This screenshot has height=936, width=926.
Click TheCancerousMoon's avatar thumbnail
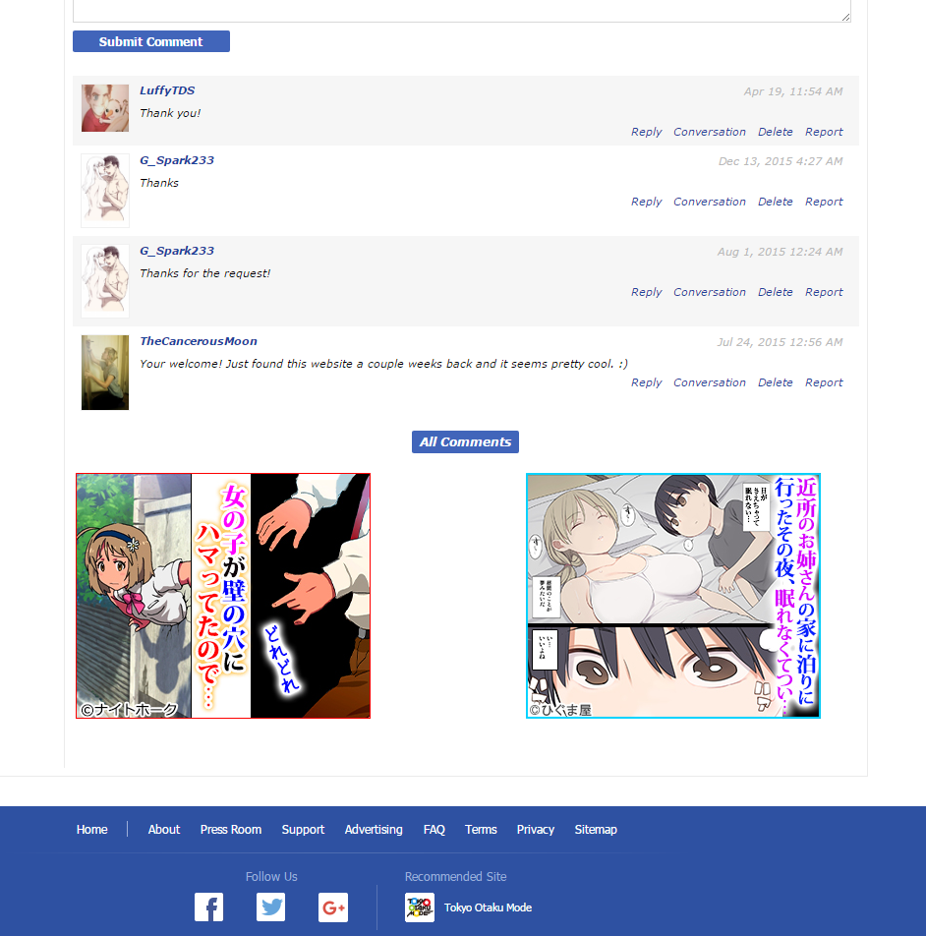point(105,373)
